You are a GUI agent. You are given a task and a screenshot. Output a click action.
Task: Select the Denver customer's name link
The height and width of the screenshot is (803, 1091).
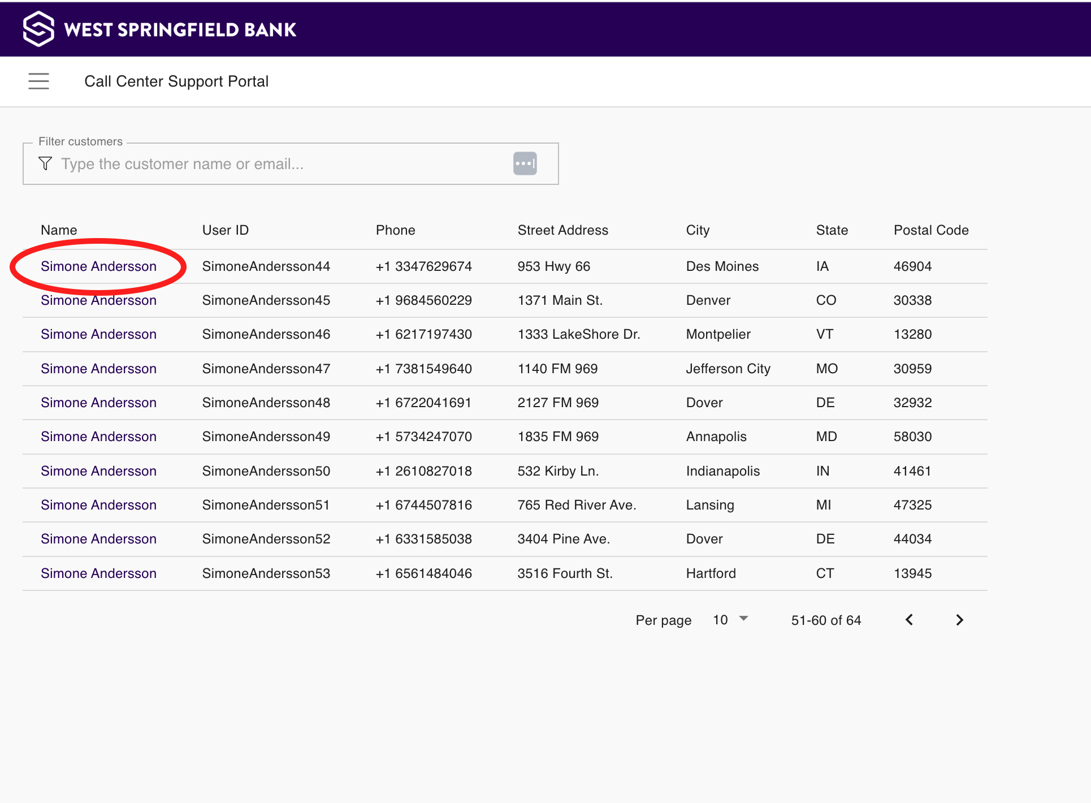(x=98, y=300)
